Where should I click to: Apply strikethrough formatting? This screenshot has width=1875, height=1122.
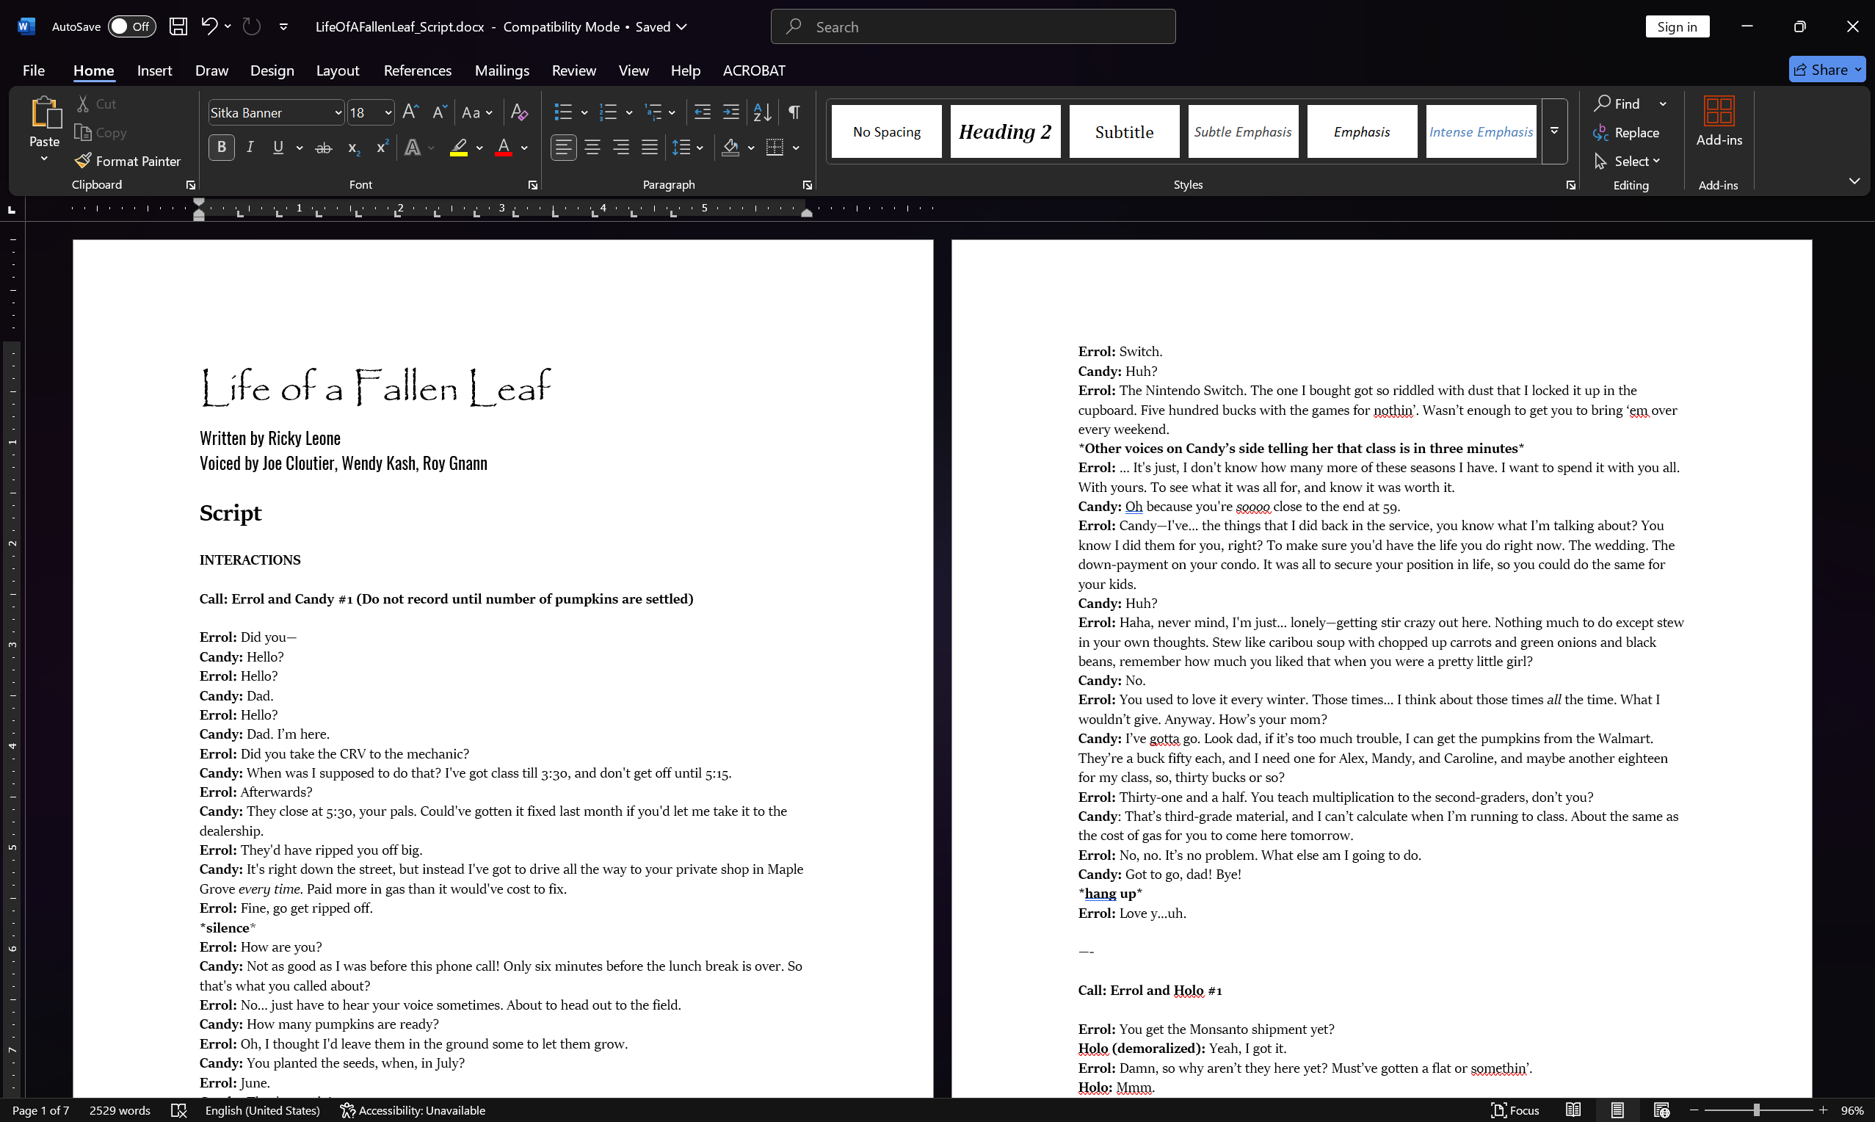click(x=324, y=148)
